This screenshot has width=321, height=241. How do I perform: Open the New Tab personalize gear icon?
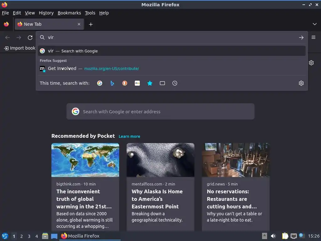coord(311,63)
